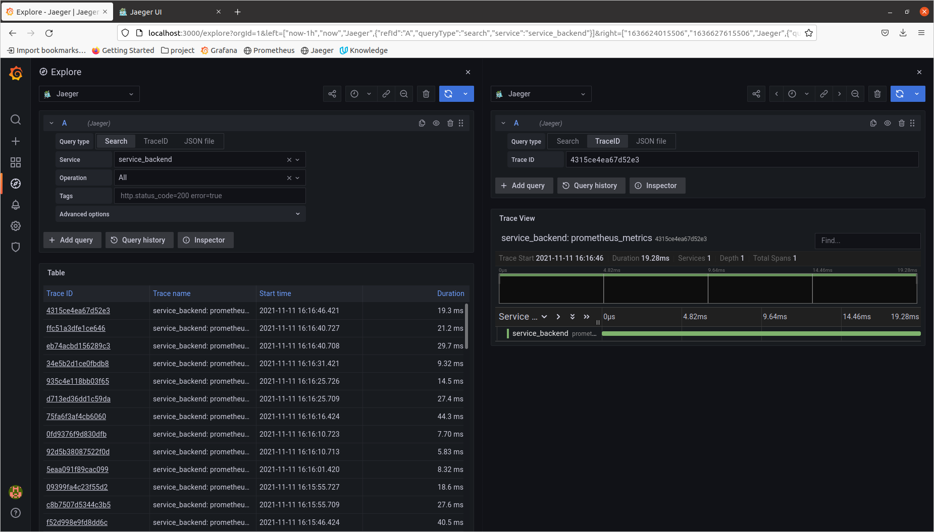Click green service_backend span bar
The image size is (934, 532).
pos(761,333)
